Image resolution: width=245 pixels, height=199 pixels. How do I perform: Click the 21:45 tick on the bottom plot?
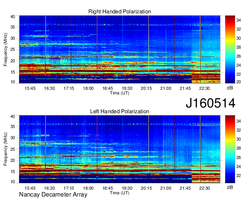[x=185, y=188]
